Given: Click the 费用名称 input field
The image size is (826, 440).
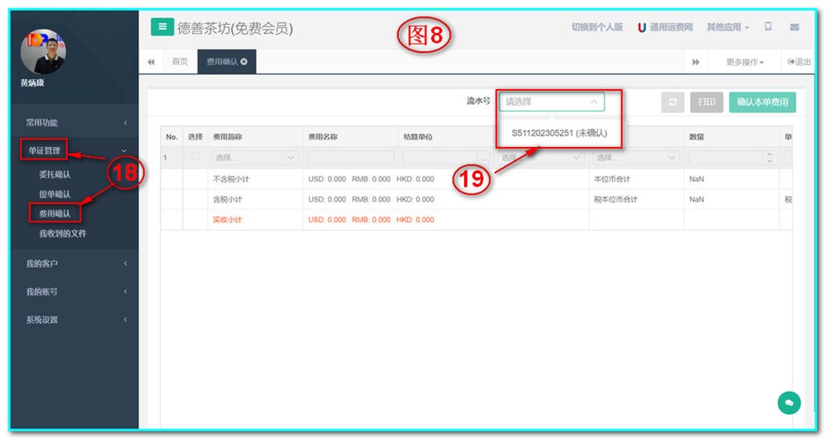Looking at the screenshot, I should 351,158.
